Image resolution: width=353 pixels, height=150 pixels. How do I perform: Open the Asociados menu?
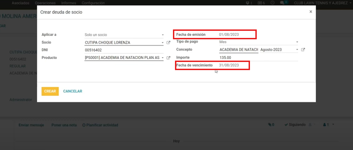pyautogui.click(x=21, y=3)
